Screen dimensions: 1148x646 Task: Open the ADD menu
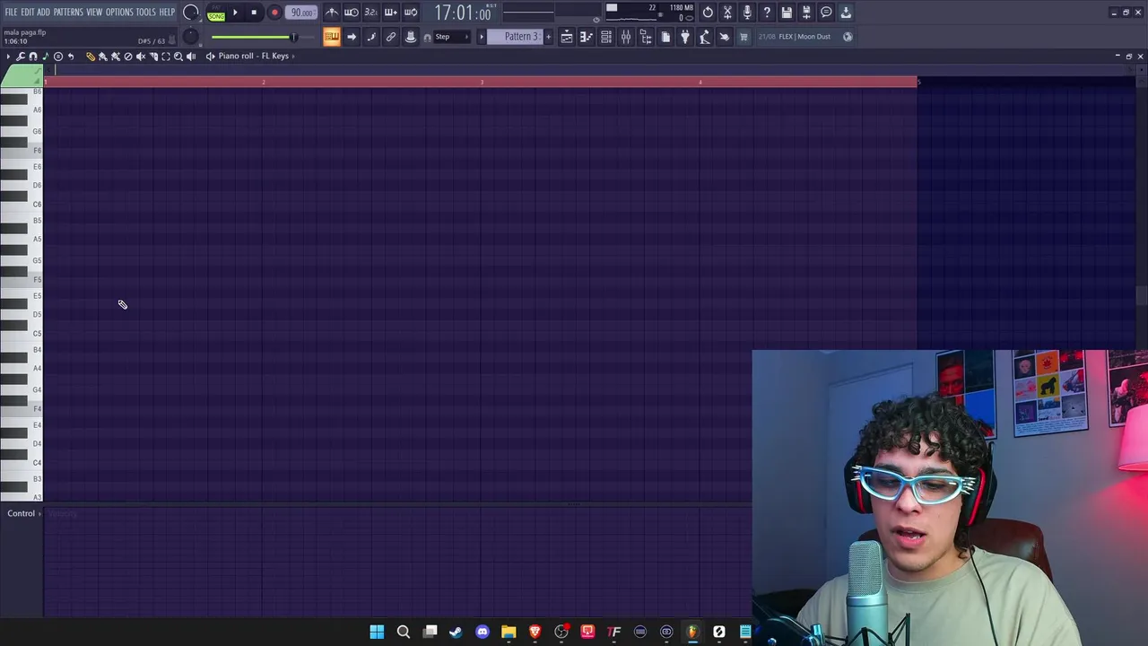point(43,13)
